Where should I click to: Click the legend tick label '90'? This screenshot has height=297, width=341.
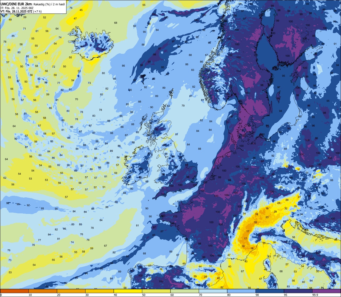point(257,295)
